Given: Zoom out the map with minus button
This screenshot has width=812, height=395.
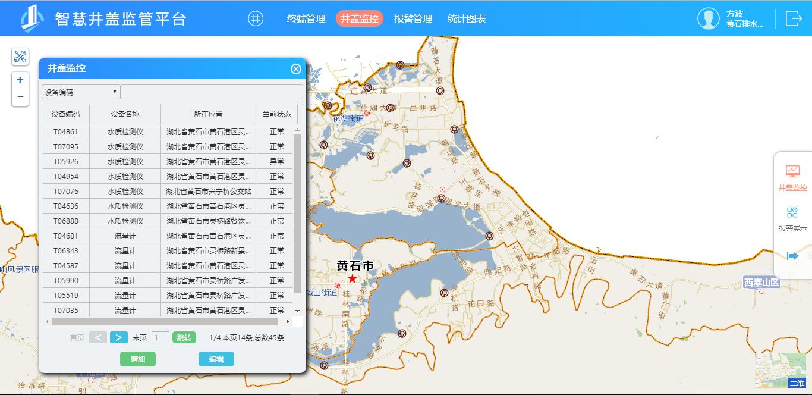Looking at the screenshot, I should (20, 96).
